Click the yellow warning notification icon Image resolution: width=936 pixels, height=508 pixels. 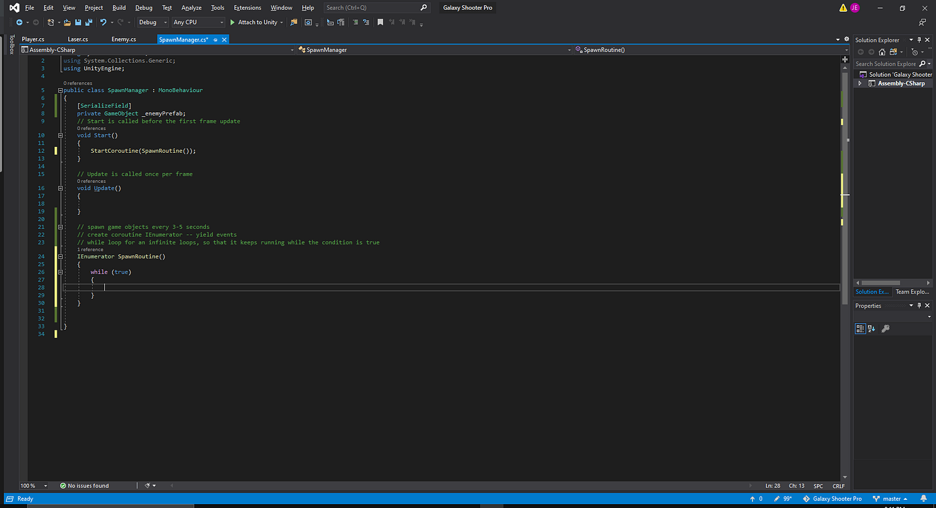843,8
